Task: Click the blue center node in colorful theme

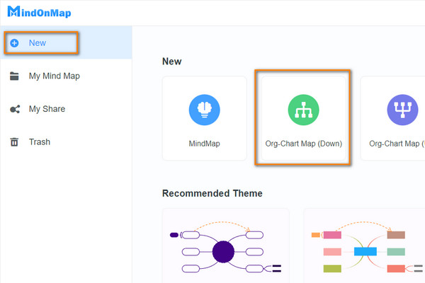Action: coord(365,251)
